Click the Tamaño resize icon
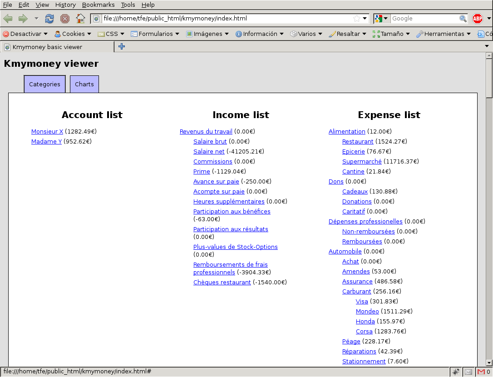The height and width of the screenshot is (377, 493). click(x=376, y=34)
